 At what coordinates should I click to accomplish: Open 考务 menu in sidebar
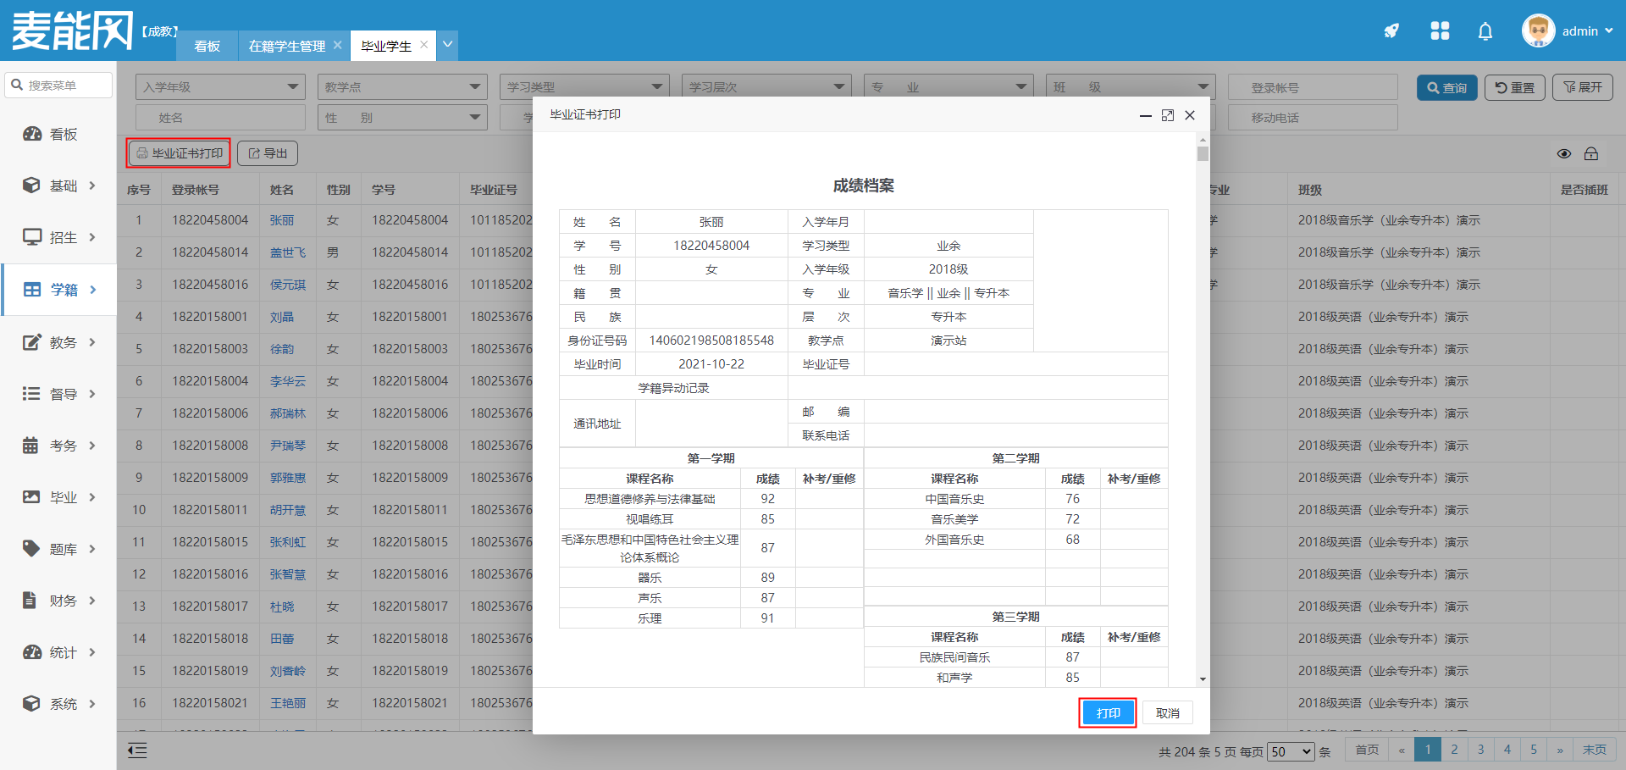click(x=58, y=446)
